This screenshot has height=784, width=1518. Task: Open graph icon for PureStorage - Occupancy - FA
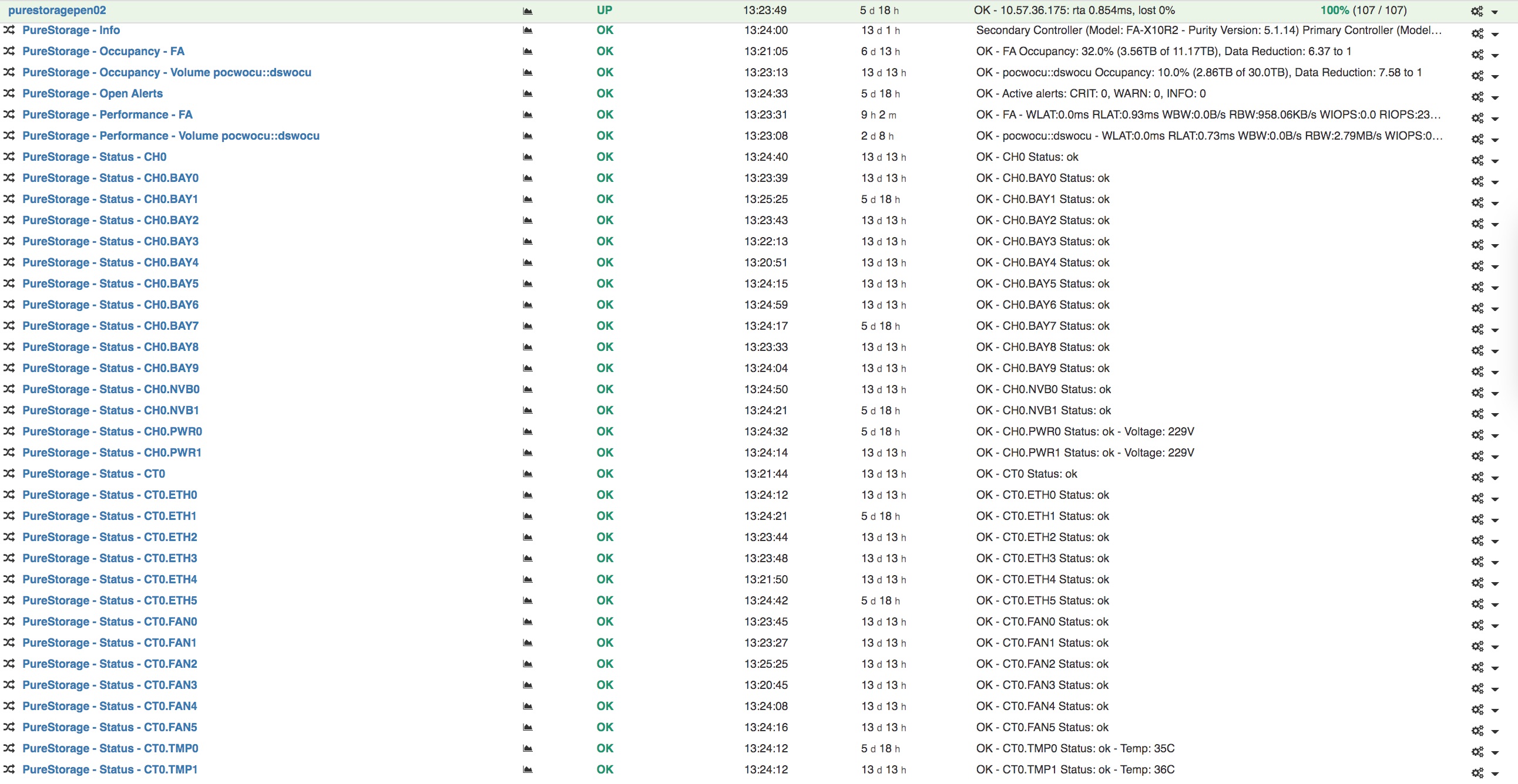tap(528, 52)
